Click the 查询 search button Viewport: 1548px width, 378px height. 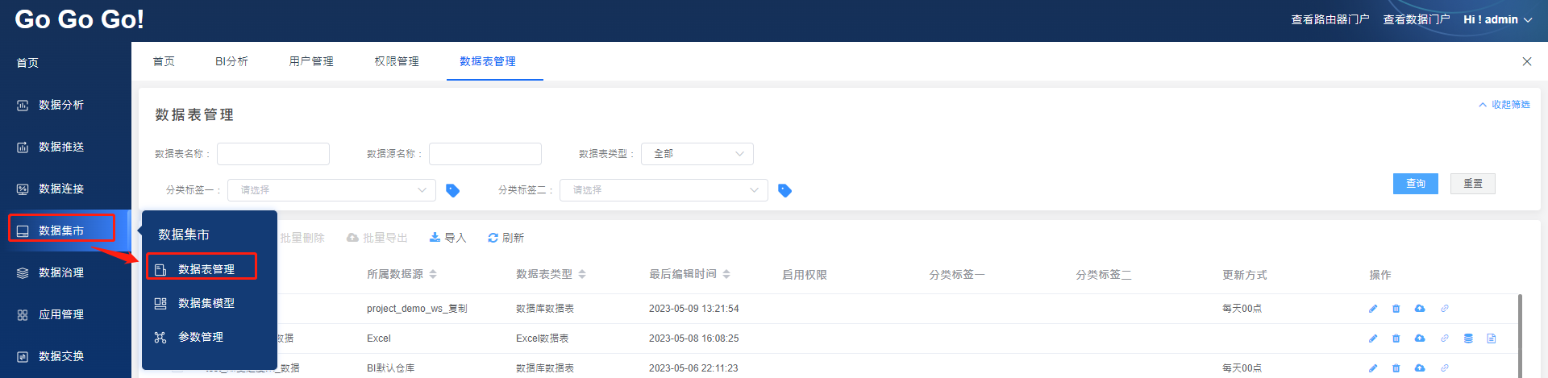point(1415,184)
